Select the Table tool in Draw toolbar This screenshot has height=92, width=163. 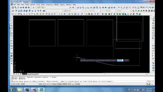click(x=11, y=61)
